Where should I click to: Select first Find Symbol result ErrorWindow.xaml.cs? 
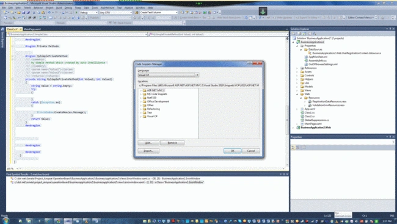[107, 179]
